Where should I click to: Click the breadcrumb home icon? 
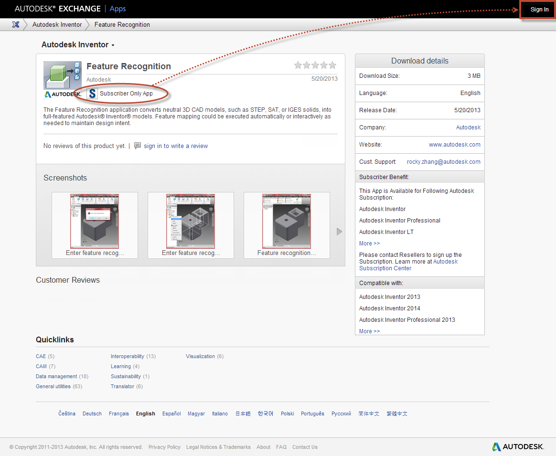[16, 24]
